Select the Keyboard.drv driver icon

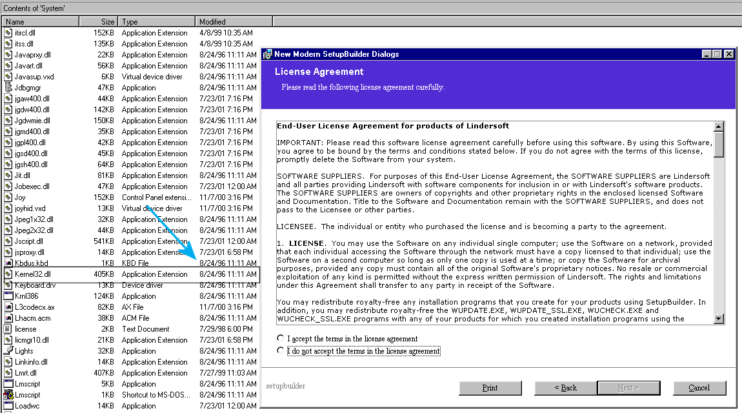[8, 285]
